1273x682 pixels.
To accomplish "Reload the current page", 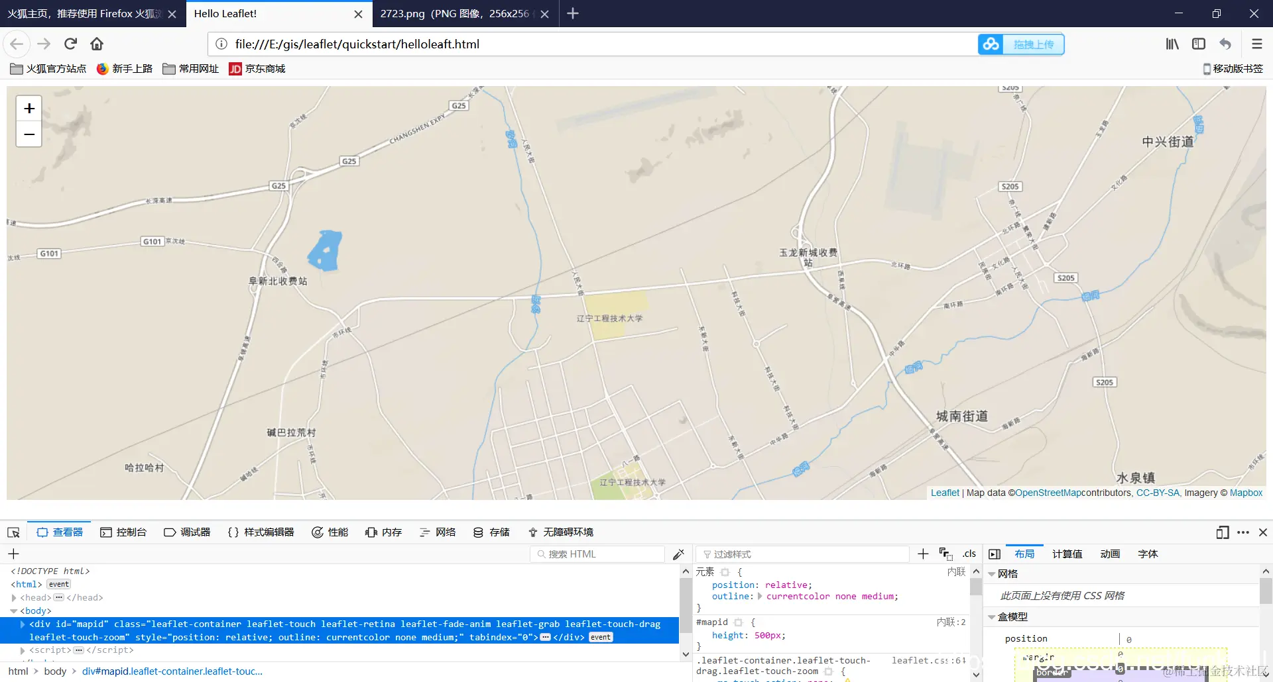I will pyautogui.click(x=70, y=44).
